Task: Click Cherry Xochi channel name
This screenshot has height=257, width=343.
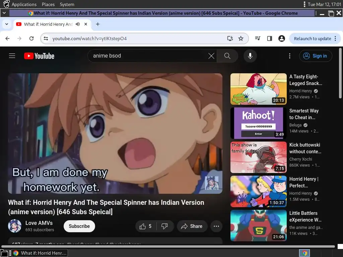Action: coord(300,159)
